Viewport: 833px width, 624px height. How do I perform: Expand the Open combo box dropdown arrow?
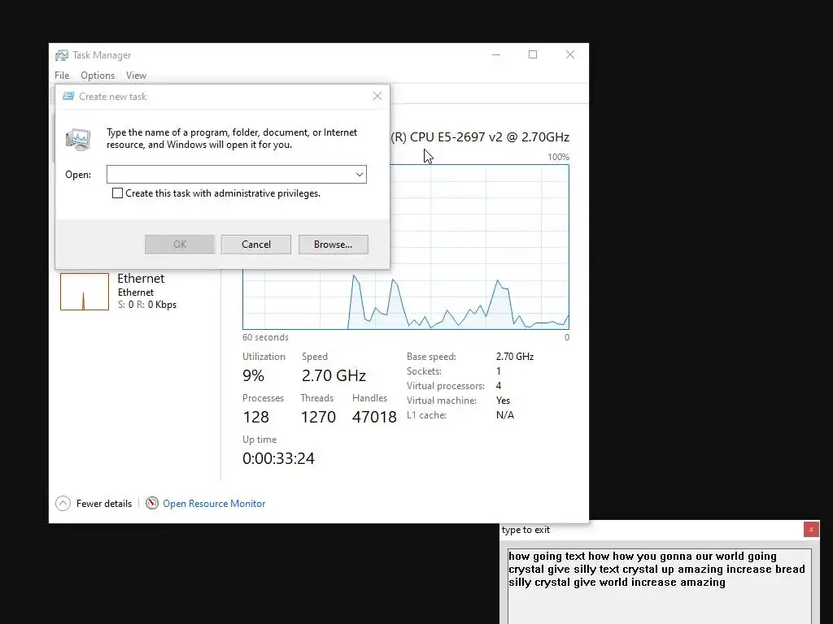(x=360, y=174)
